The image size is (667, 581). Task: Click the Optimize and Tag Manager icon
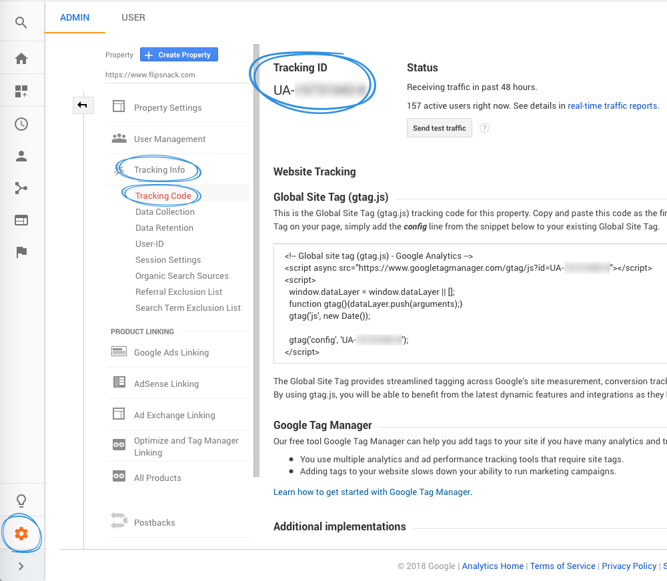119,445
